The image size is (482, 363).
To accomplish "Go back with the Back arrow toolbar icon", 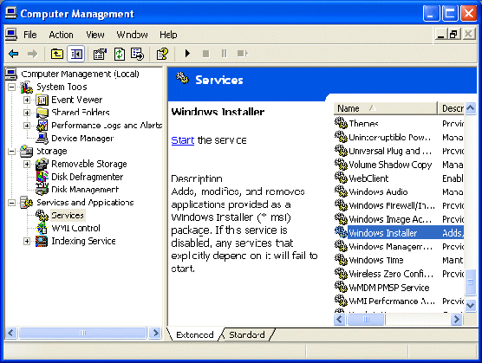I will click(x=14, y=54).
